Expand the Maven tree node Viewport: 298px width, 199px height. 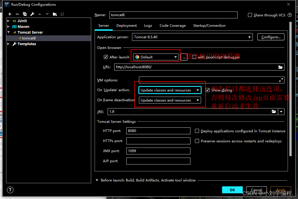(8, 27)
